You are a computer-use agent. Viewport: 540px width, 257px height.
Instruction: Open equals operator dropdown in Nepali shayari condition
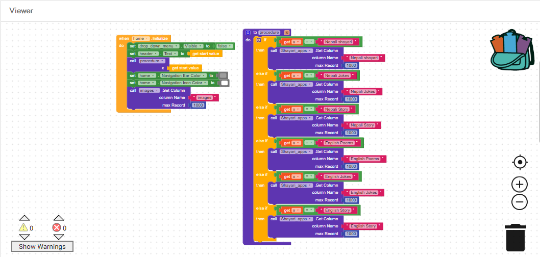point(309,42)
